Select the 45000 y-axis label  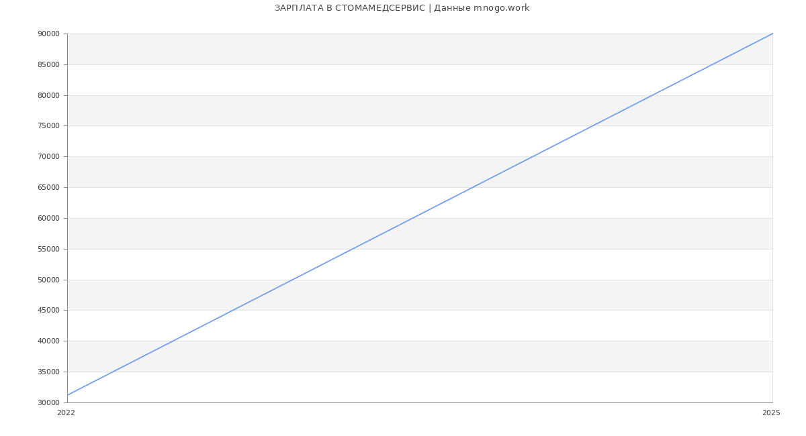48,311
